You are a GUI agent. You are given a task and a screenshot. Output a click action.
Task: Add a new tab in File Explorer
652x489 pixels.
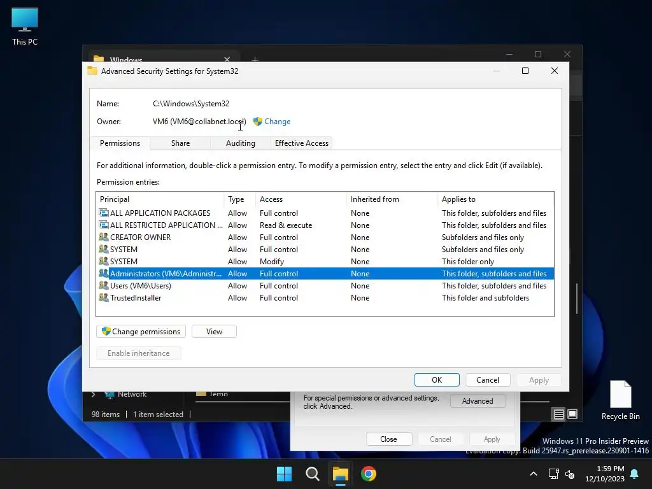tap(255, 59)
